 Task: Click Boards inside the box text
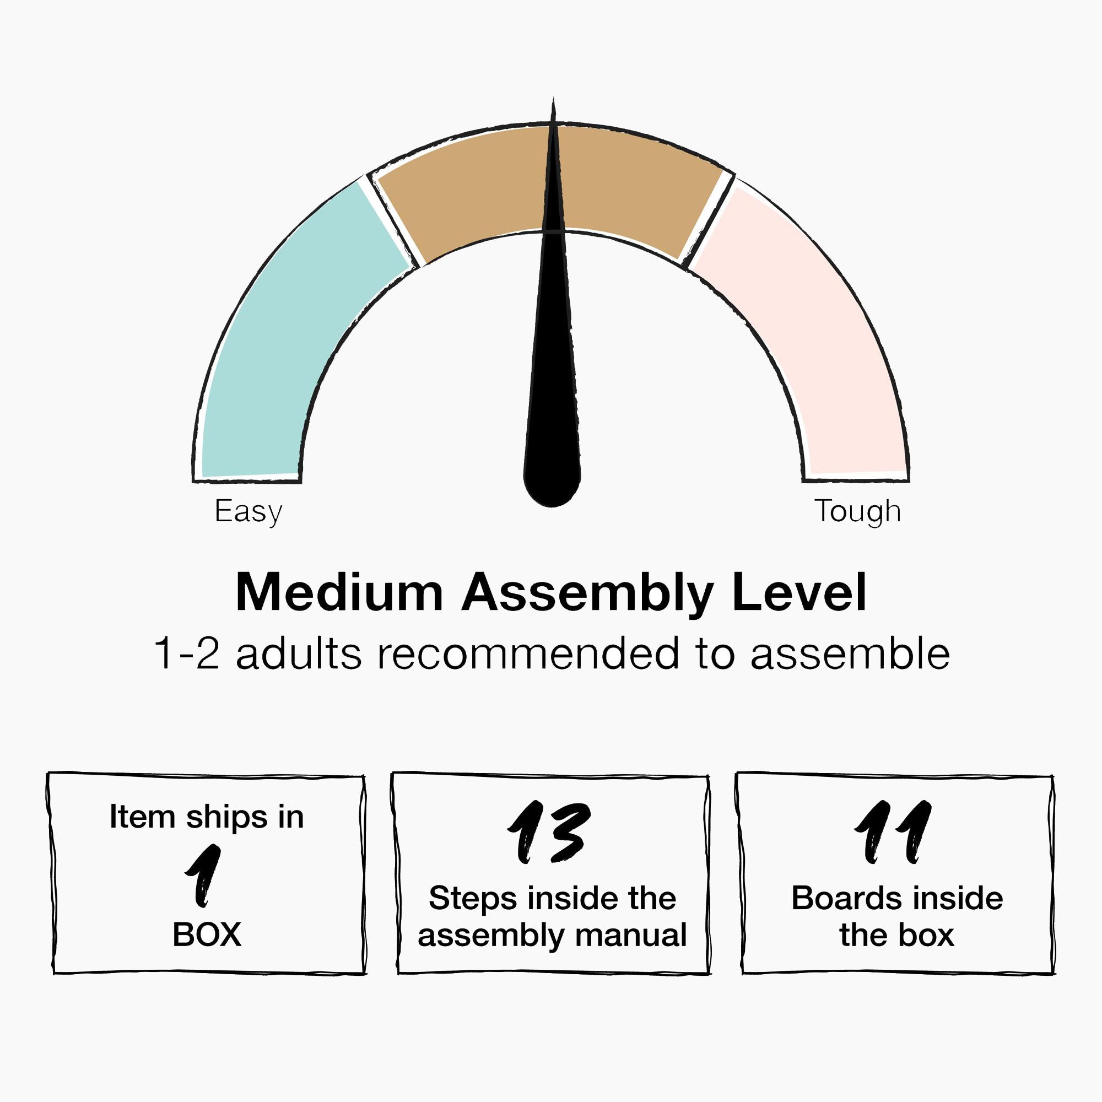pyautogui.click(x=896, y=917)
